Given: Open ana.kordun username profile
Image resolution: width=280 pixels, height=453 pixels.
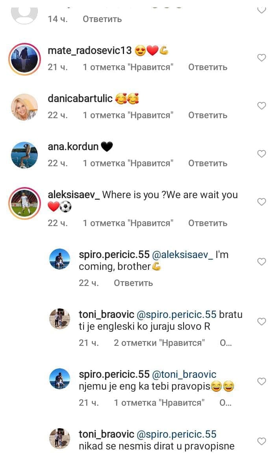Looking at the screenshot, I should [x=73, y=147].
